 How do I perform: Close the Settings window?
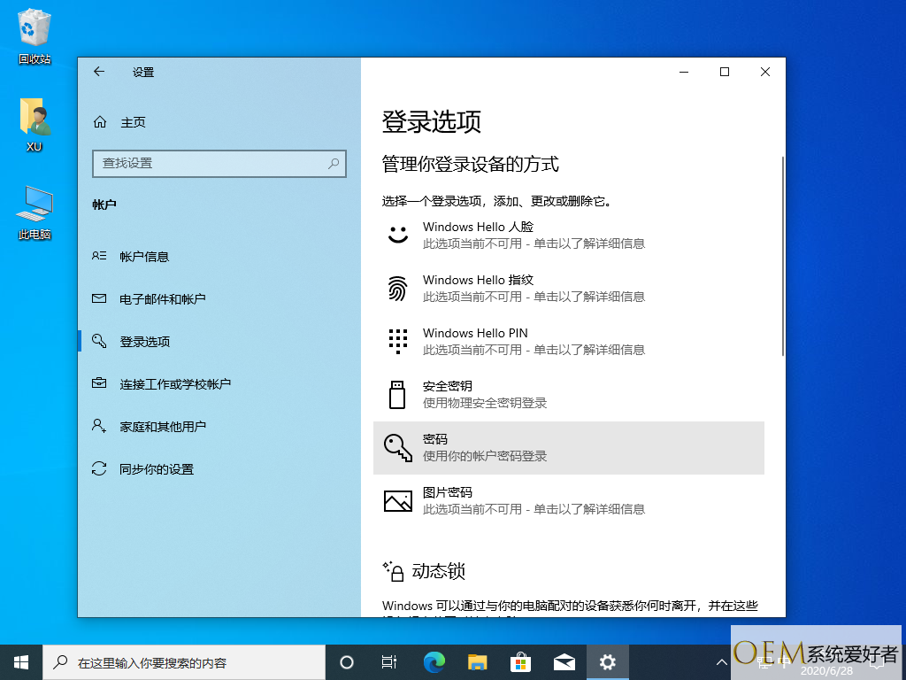pos(765,72)
